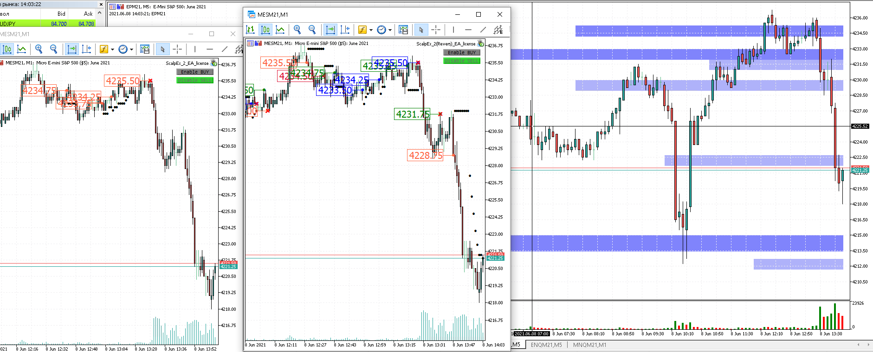Draw horizontal line tool in front MESM21,M1 window
This screenshot has width=873, height=352.
point(468,30)
